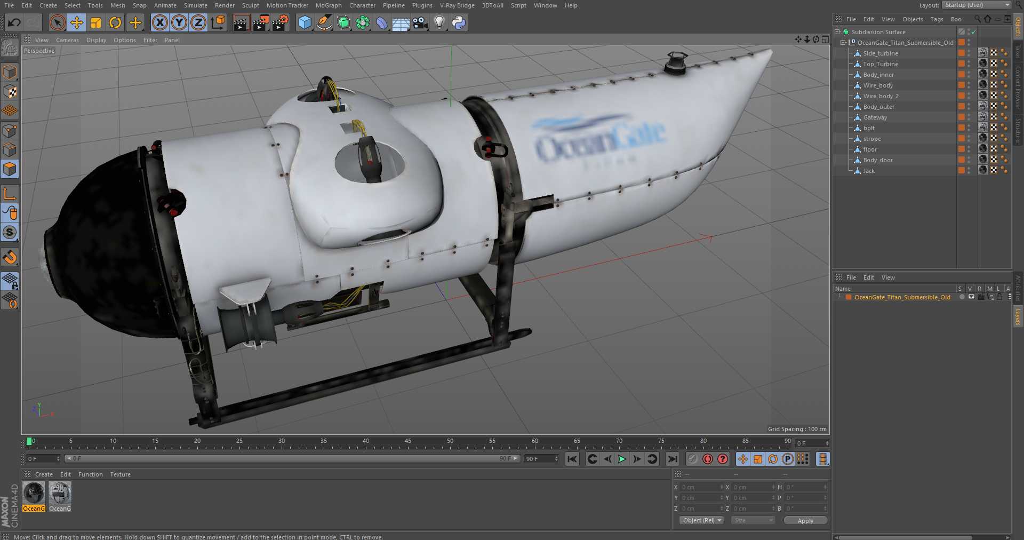
Task: Switch to Edges mode
Action: 10,150
